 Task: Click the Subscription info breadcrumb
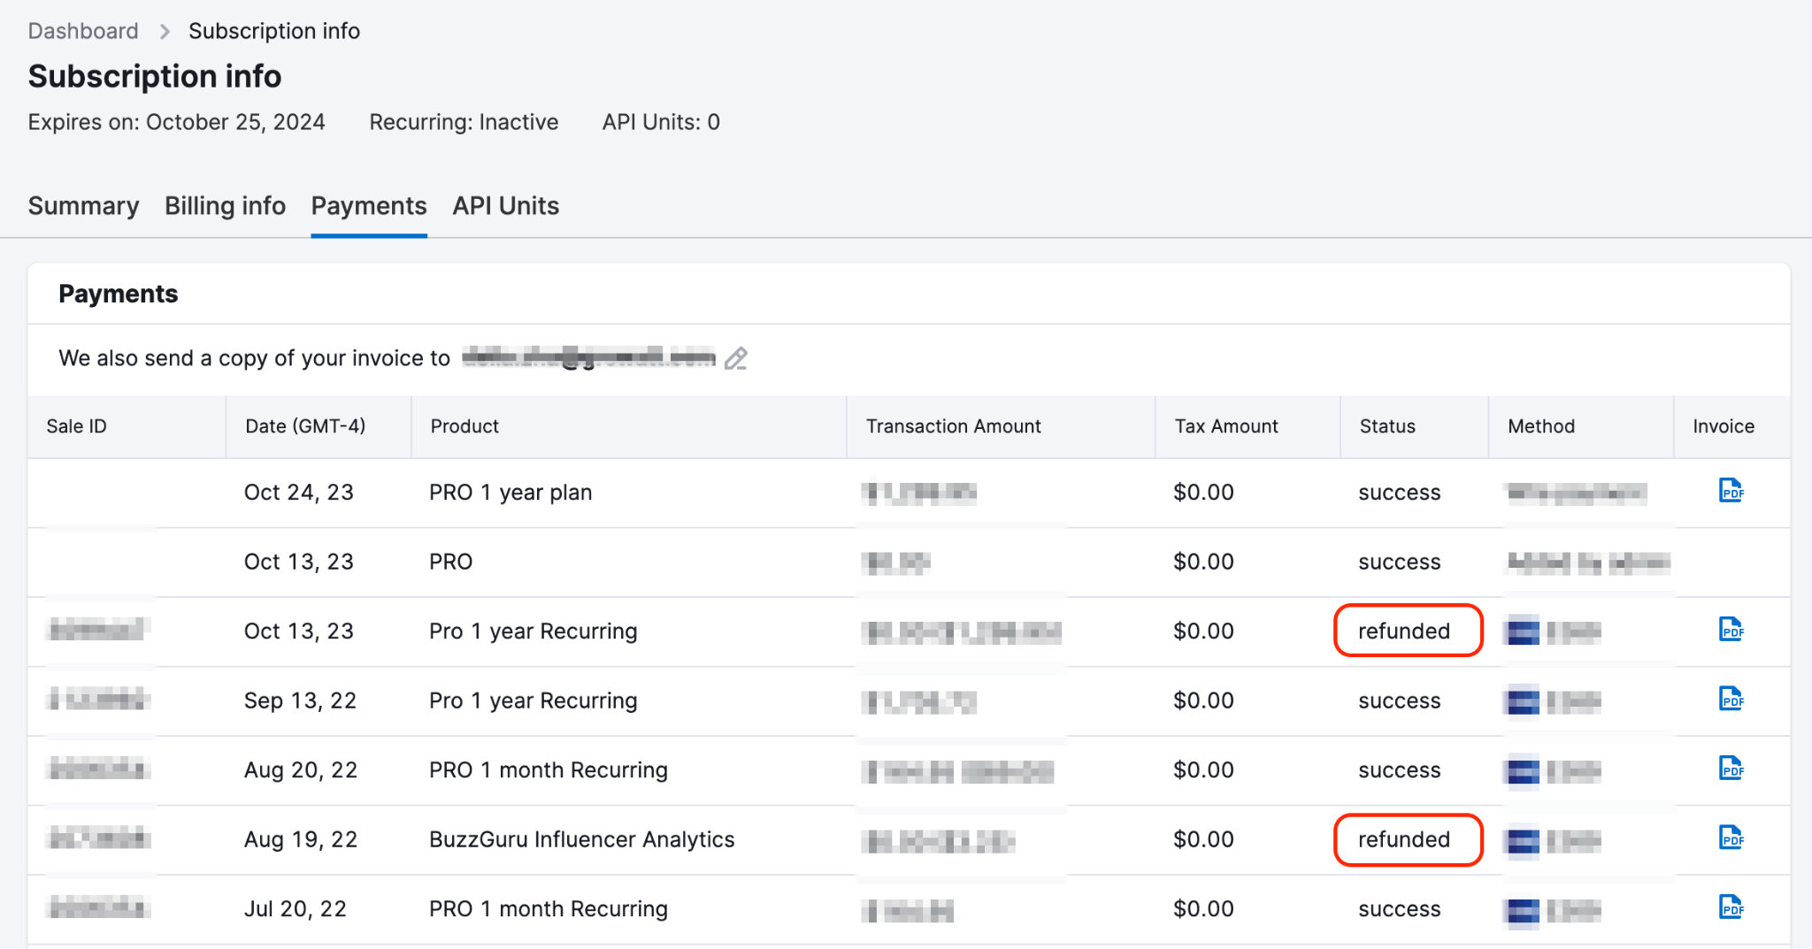[274, 31]
